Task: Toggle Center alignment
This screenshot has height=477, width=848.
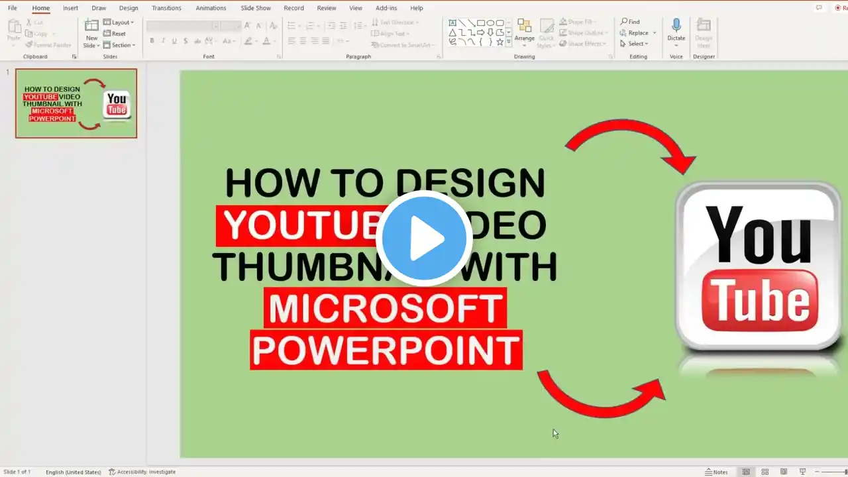Action: 303,41
